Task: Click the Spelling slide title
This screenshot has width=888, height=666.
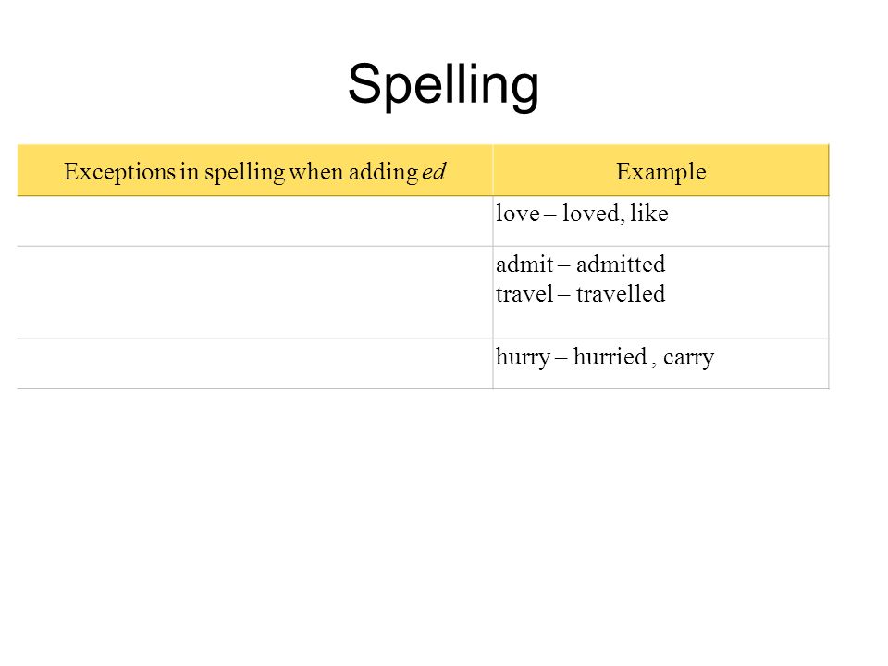Action: (443, 86)
